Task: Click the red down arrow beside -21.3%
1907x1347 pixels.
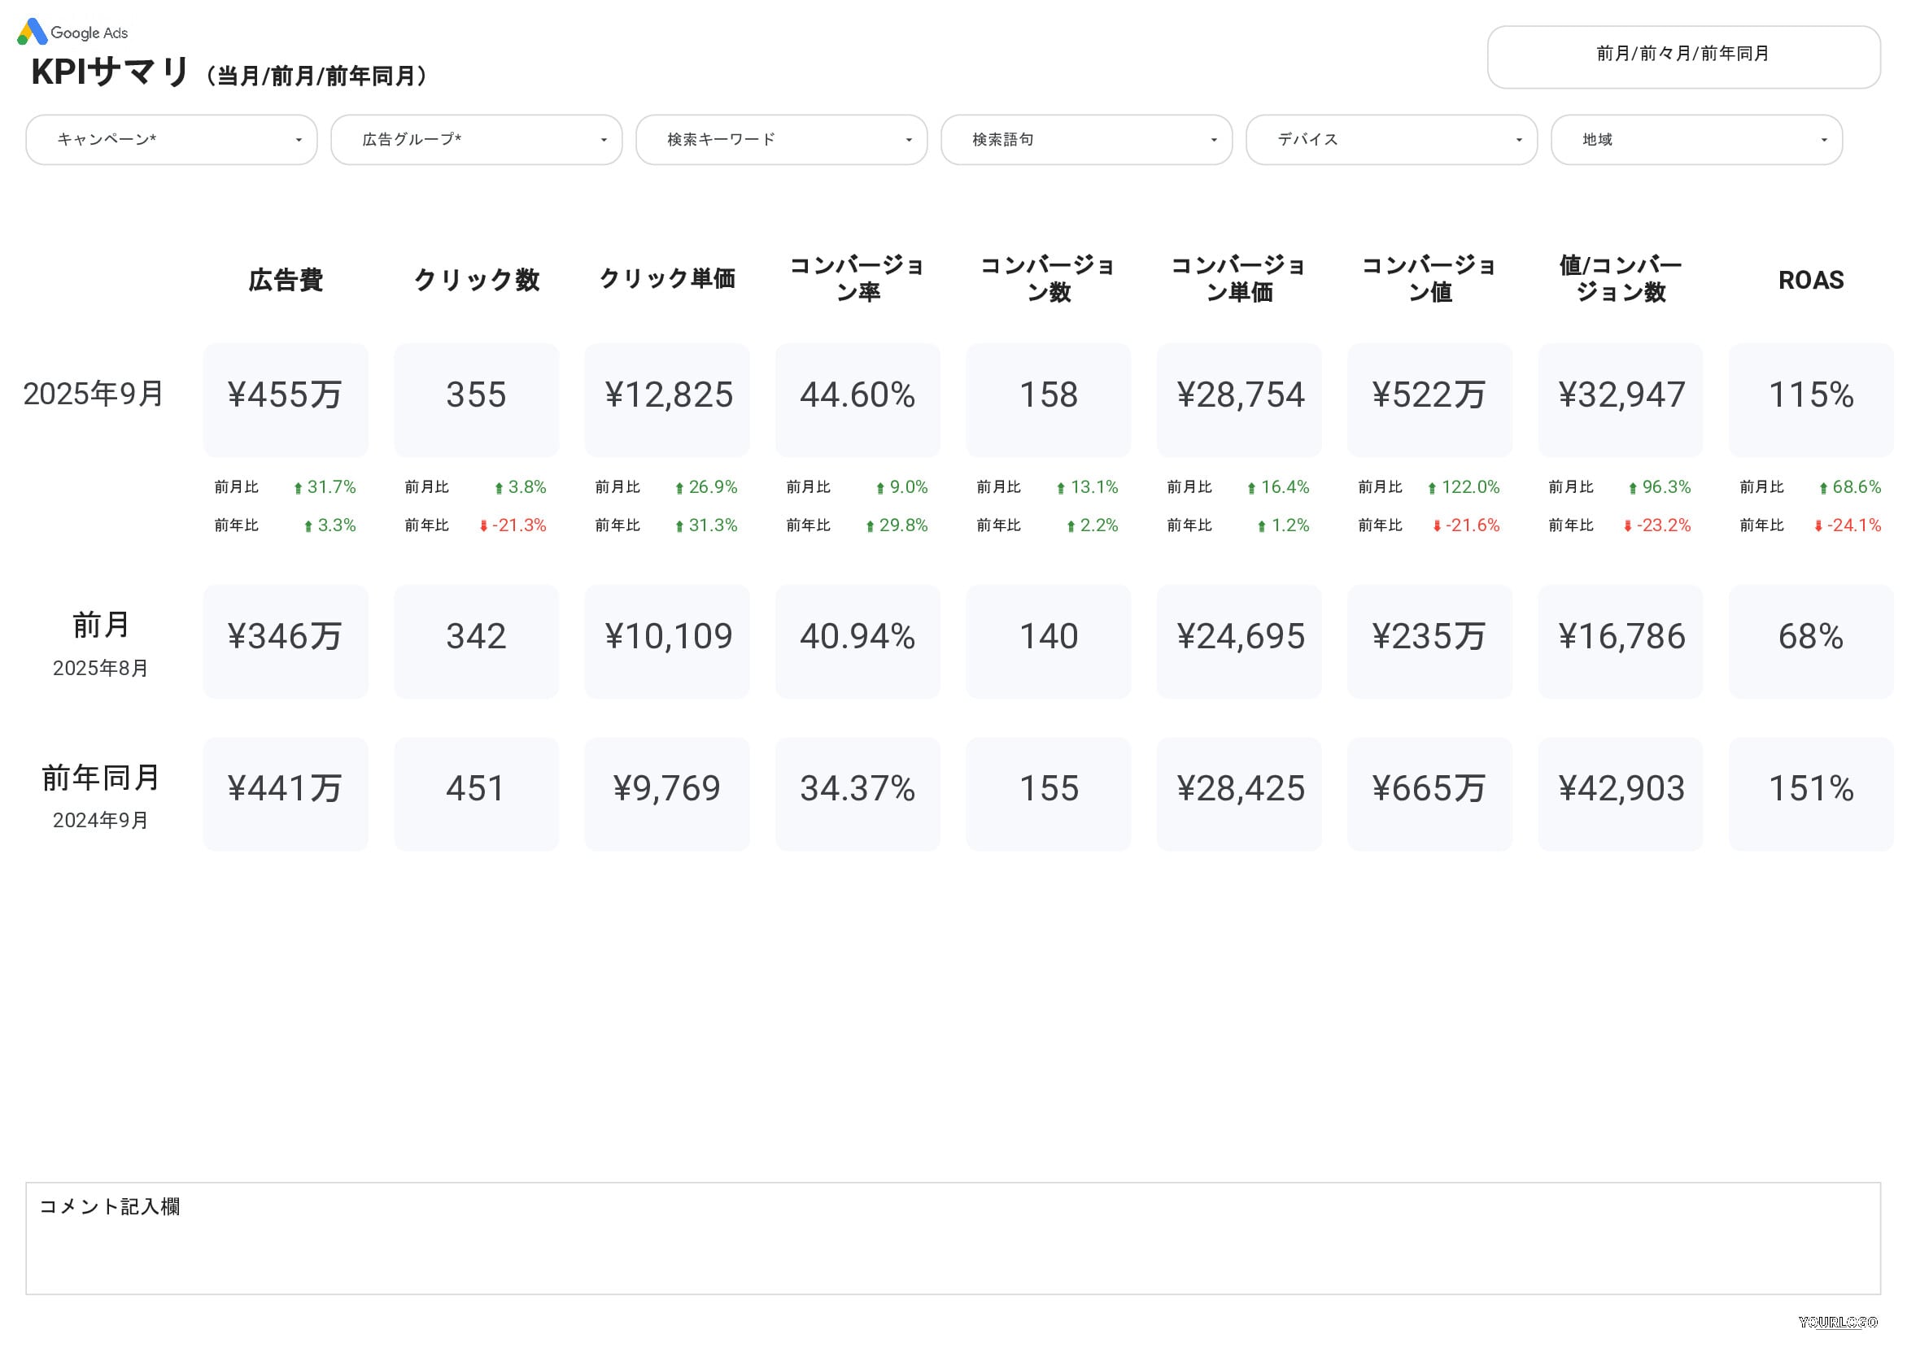Action: click(483, 526)
